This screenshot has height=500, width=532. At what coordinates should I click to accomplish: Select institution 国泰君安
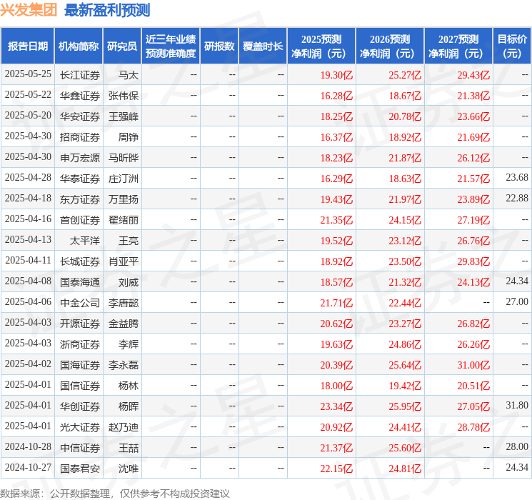coord(80,469)
